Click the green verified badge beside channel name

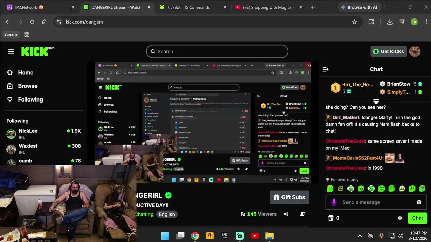168,195
